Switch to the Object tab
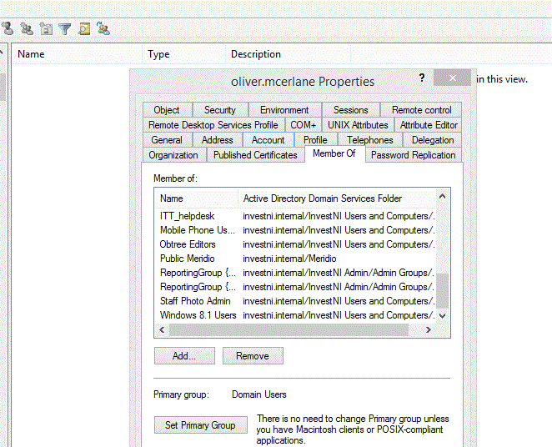Screen dimensions: 552x447 (167, 110)
